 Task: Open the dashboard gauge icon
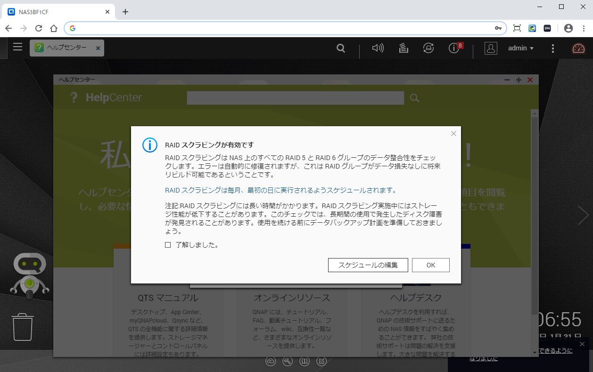(x=578, y=48)
